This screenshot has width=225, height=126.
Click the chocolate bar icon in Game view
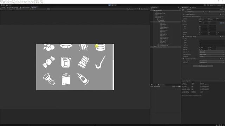(84, 62)
